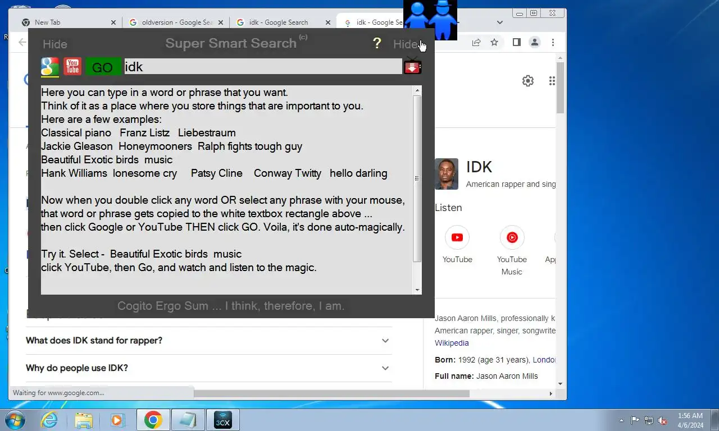Launch Internet Explorer from taskbar
The width and height of the screenshot is (719, 431).
(x=49, y=420)
